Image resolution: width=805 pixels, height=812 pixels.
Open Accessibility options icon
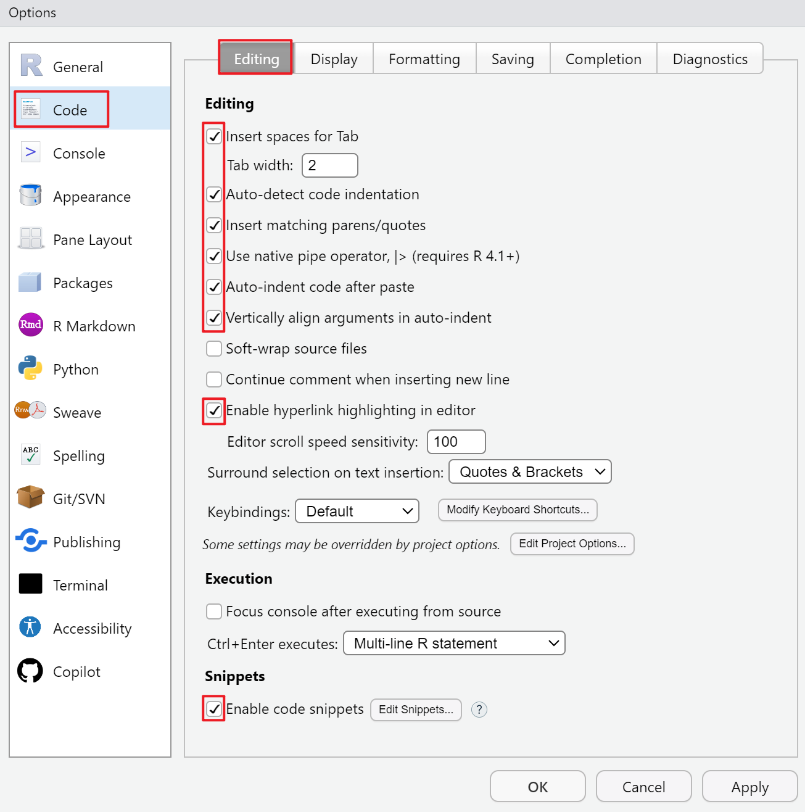tap(30, 627)
